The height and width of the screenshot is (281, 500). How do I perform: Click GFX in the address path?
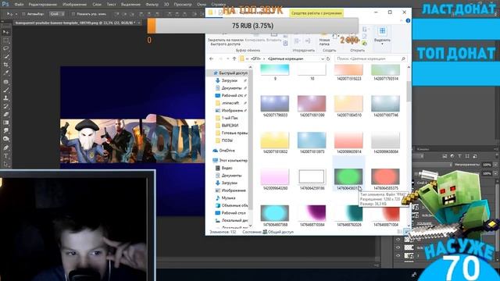pyautogui.click(x=255, y=59)
